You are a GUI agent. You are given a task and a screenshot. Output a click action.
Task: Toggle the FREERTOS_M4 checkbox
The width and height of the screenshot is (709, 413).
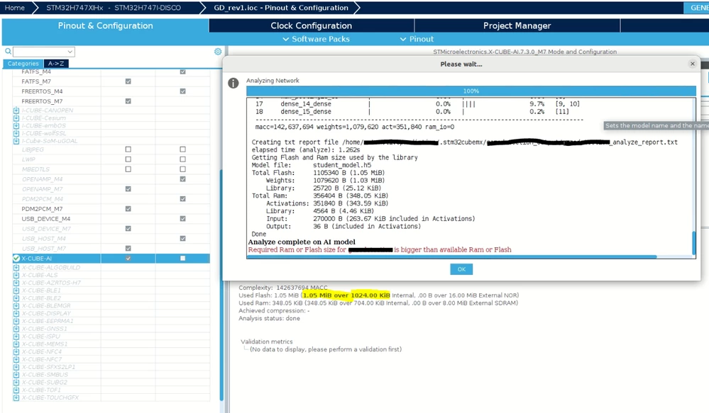tap(182, 91)
